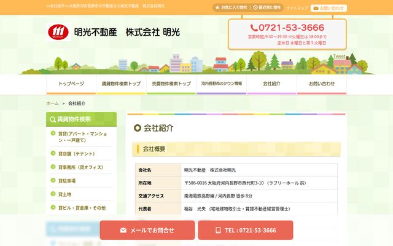Viewport: 393px width, 246px height.
Task: Click the top お問い合わせ button
Action: [x=329, y=8]
